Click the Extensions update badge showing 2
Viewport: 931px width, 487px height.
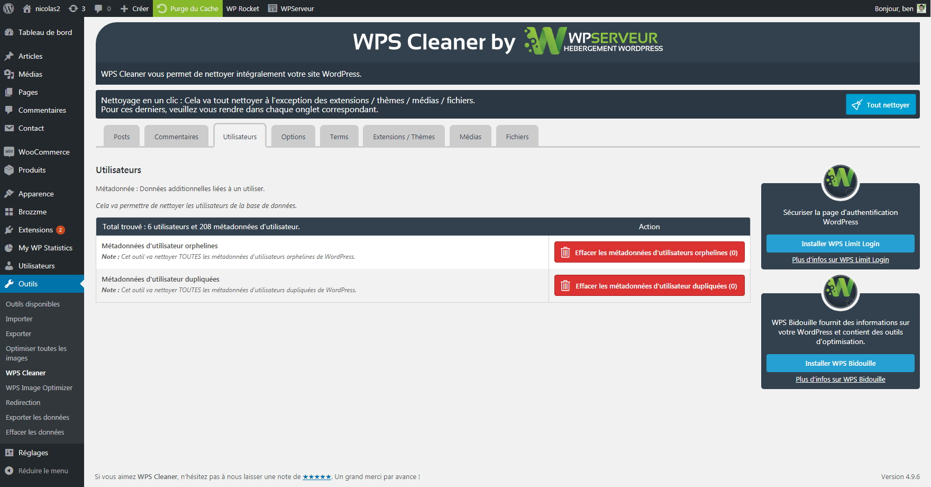pos(61,230)
